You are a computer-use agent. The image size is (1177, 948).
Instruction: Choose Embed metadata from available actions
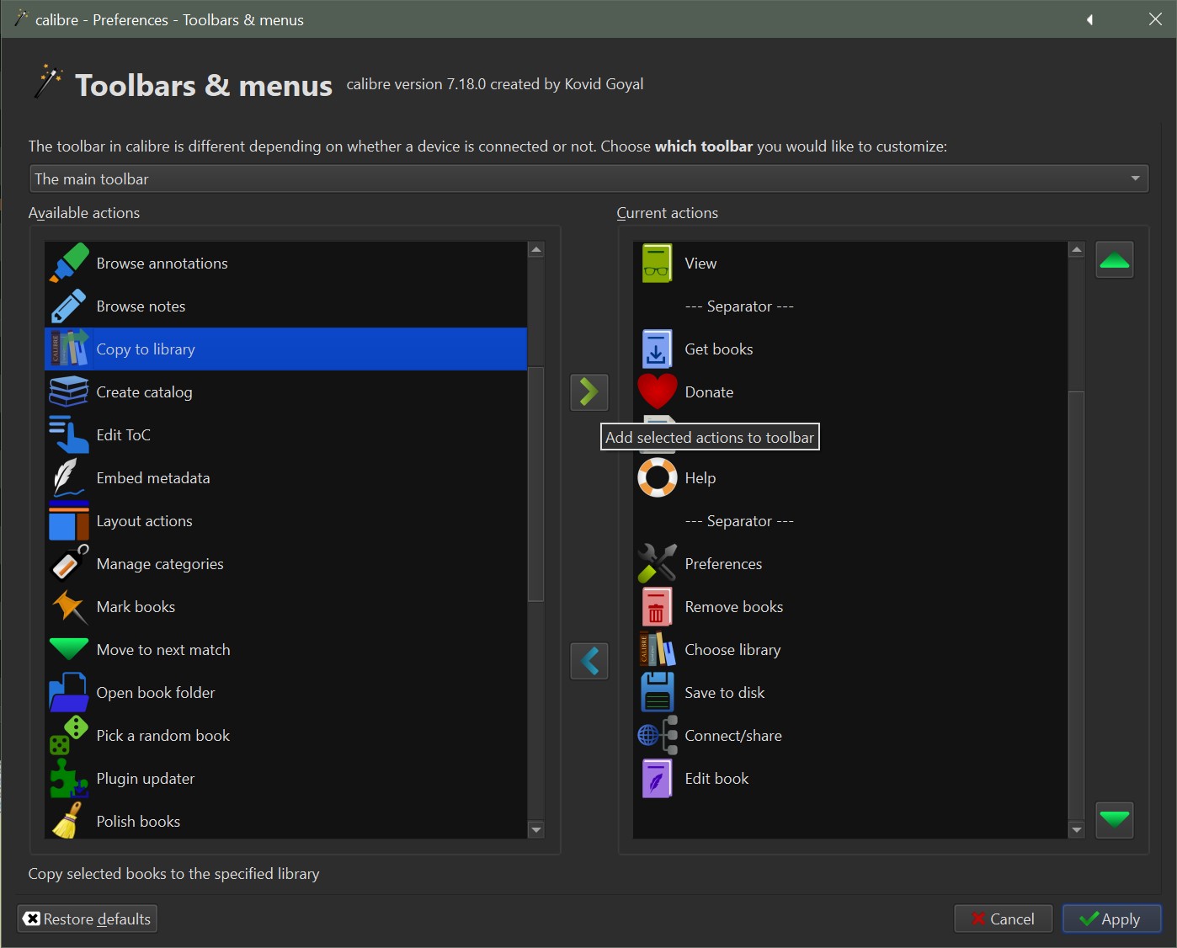(152, 478)
